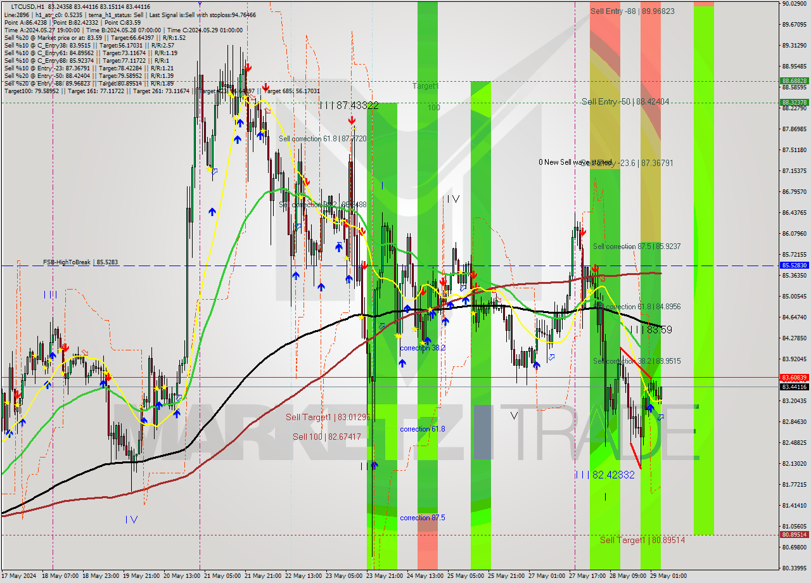This screenshot has width=811, height=583.
Task: Click the Sell Target1 | 83.01296 label
Action: click(x=328, y=417)
